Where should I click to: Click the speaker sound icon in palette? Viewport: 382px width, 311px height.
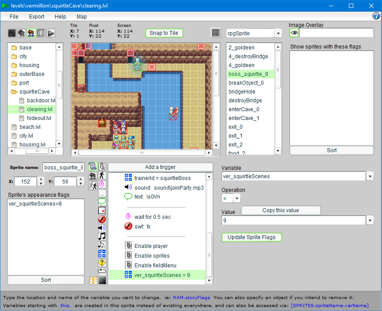click(x=102, y=228)
